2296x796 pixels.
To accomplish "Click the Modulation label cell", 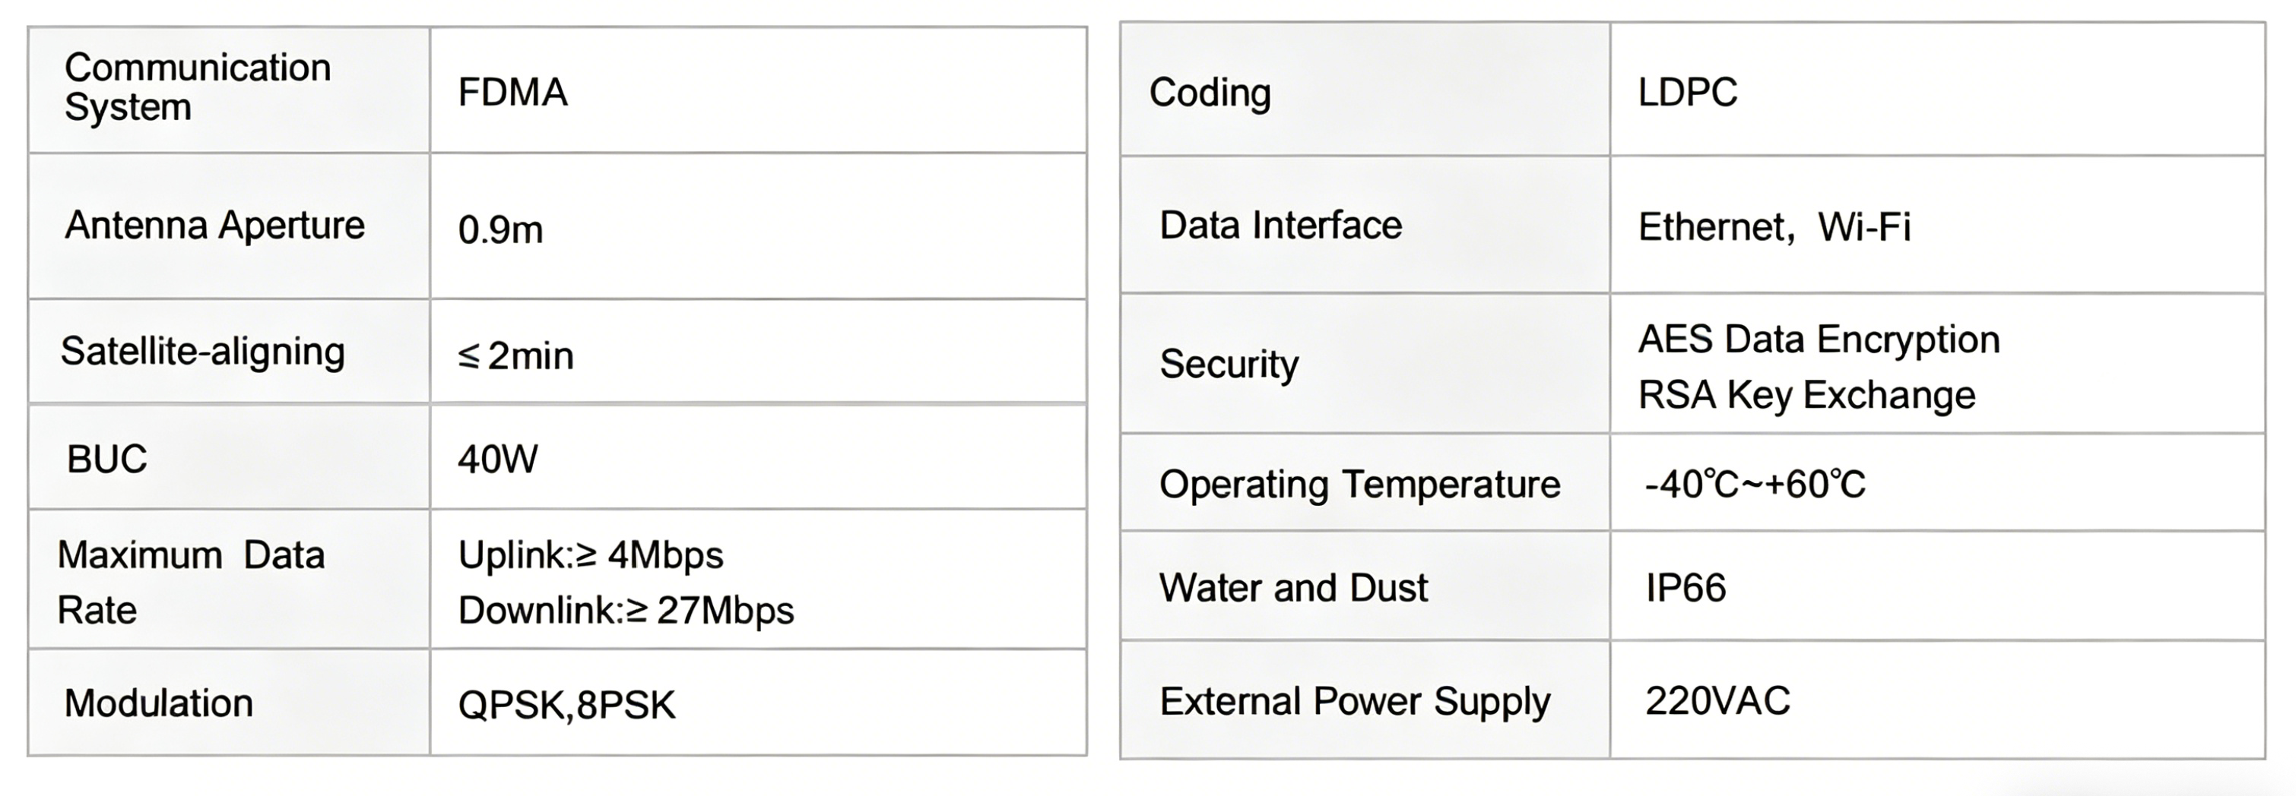I will tap(159, 703).
